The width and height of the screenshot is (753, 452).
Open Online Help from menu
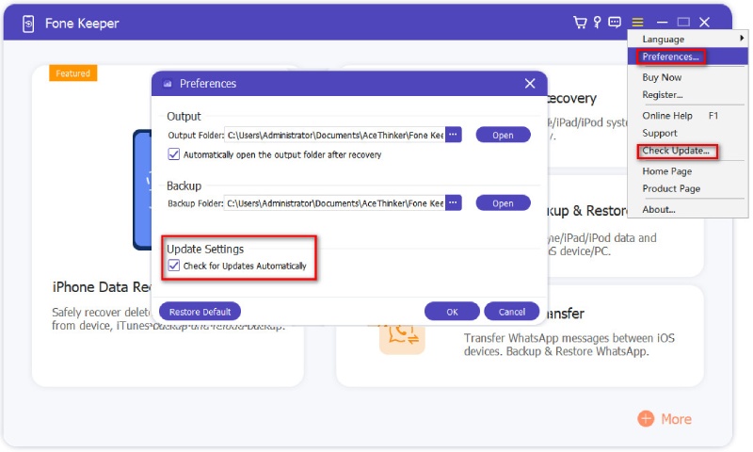pyautogui.click(x=688, y=116)
